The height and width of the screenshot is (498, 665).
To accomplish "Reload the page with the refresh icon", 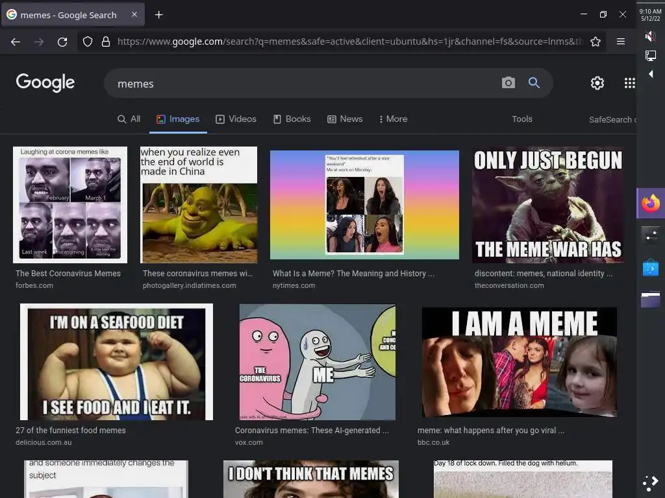I will click(x=62, y=41).
